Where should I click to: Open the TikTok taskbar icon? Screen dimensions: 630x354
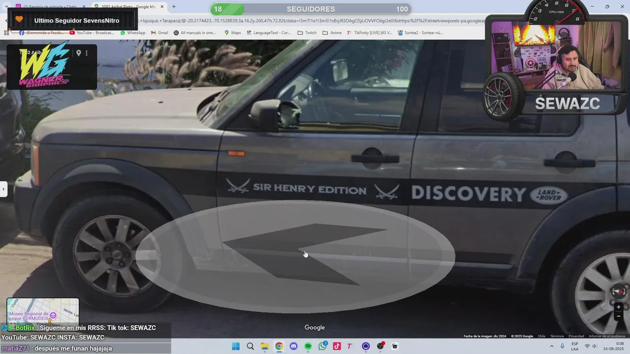click(x=337, y=346)
